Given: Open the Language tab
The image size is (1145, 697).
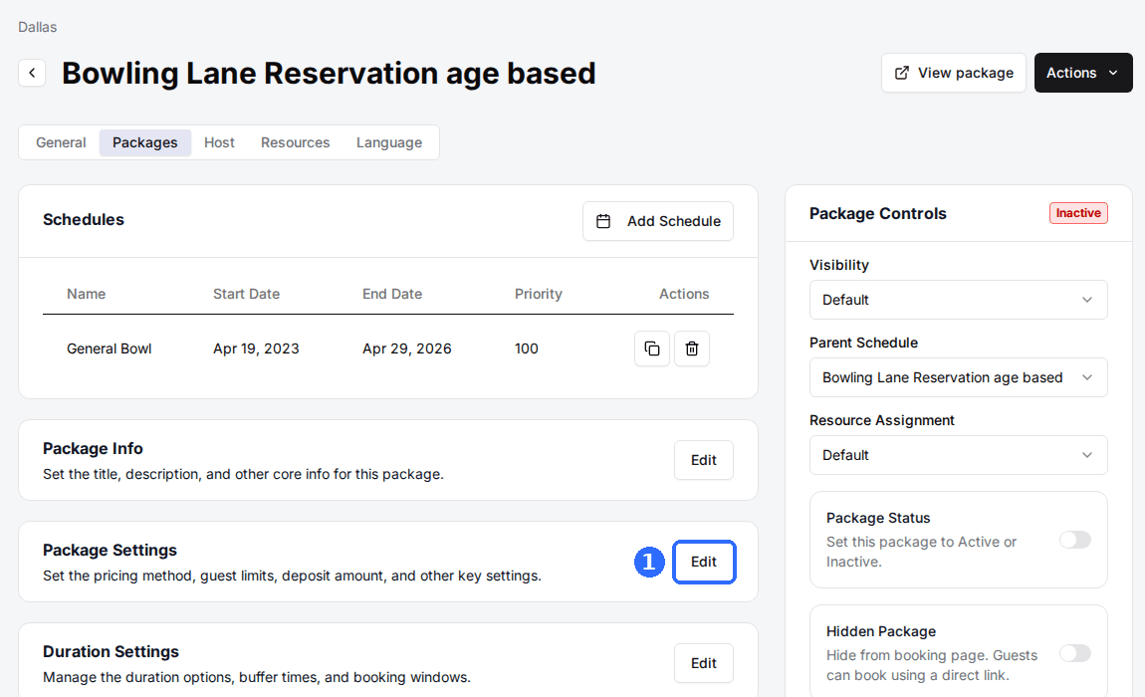Looking at the screenshot, I should pos(389,142).
